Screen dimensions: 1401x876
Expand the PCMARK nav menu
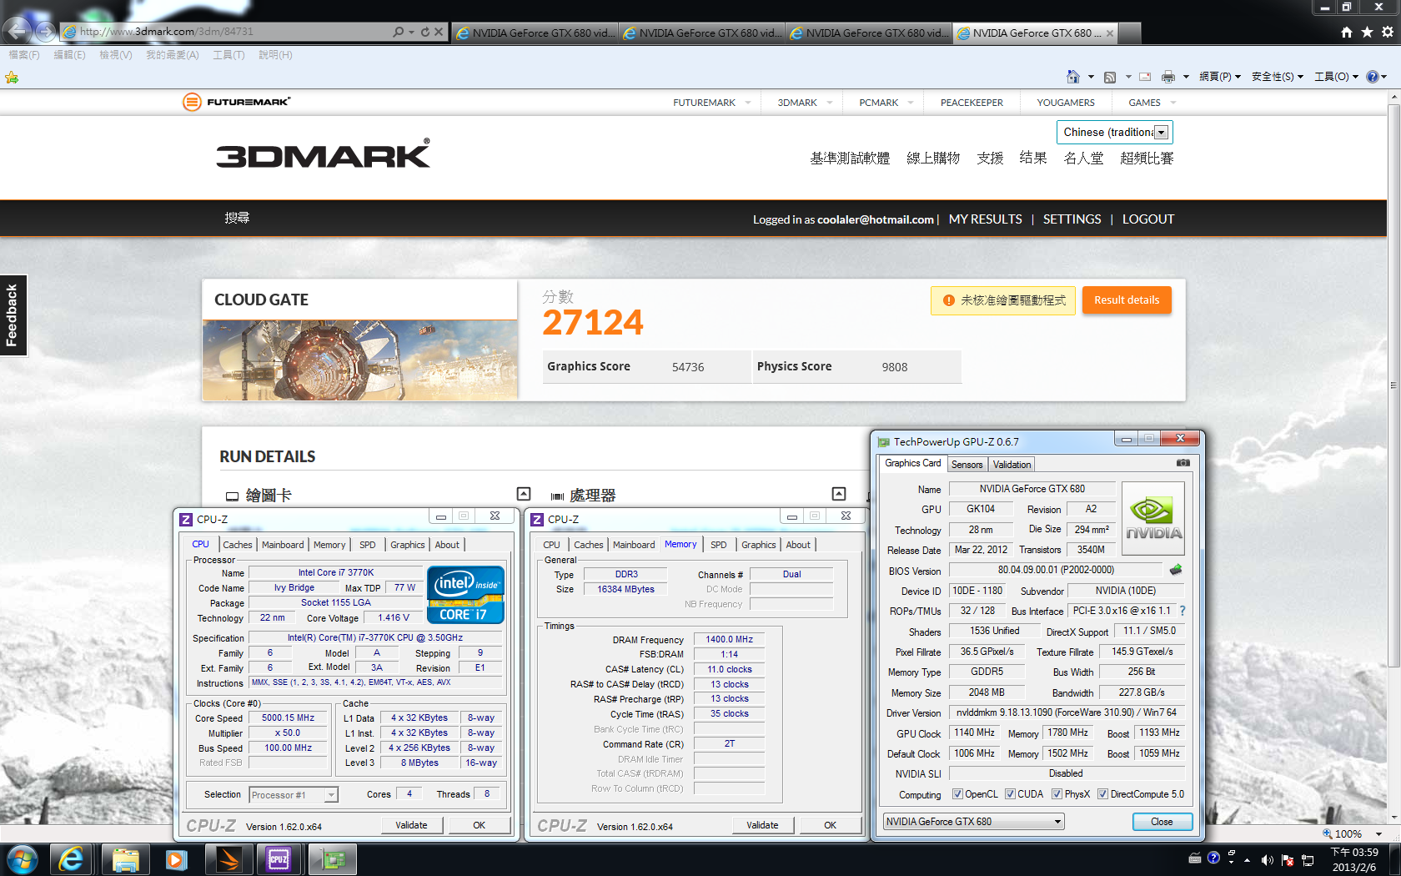coord(911,103)
